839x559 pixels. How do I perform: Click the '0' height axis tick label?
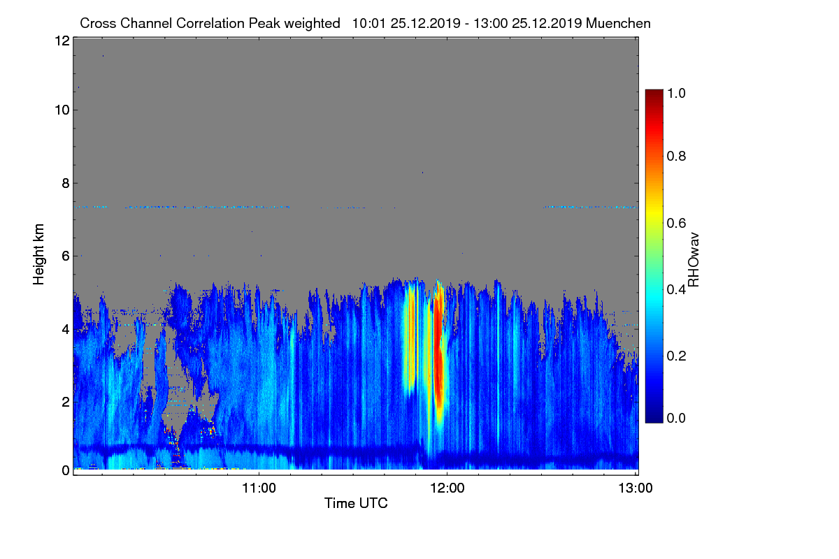click(x=64, y=470)
